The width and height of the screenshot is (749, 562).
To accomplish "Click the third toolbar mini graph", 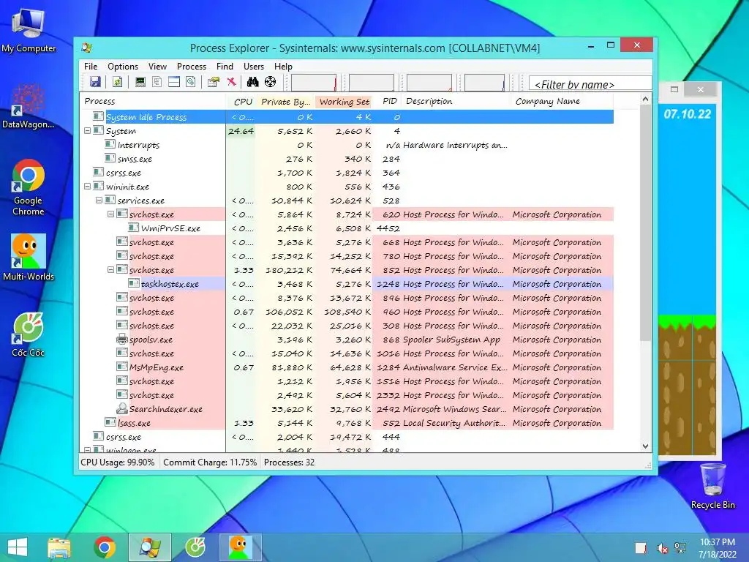I will [429, 83].
